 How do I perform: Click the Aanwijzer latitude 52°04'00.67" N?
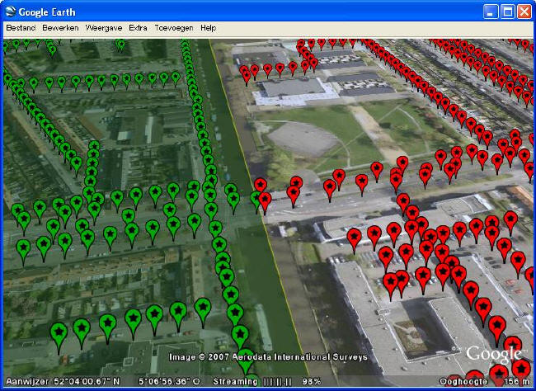point(63,381)
